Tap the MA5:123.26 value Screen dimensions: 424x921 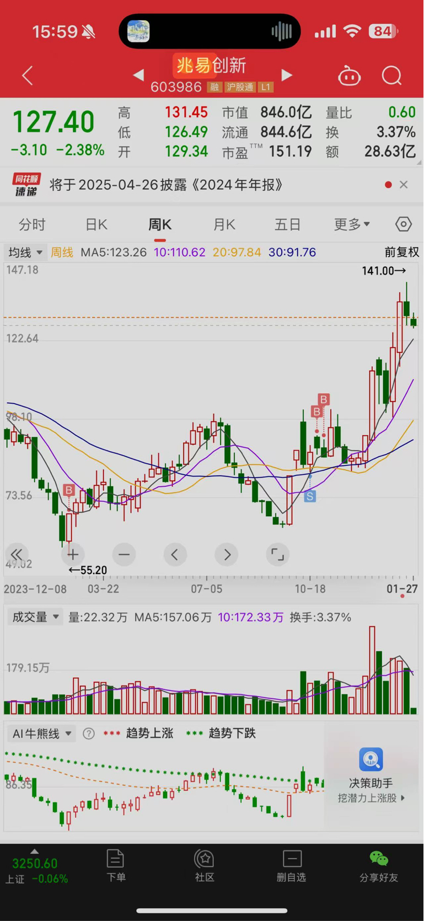point(114,252)
